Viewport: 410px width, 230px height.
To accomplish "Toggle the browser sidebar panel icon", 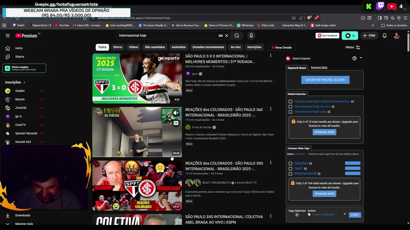I will click(x=380, y=18).
